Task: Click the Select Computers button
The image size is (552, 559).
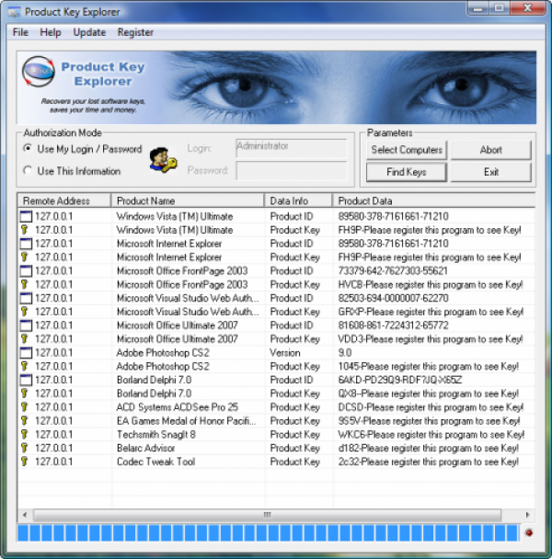Action: 407,150
